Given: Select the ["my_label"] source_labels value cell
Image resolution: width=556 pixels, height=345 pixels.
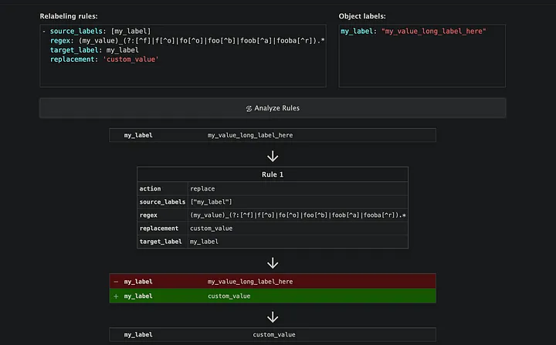Looking at the screenshot, I should point(298,201).
